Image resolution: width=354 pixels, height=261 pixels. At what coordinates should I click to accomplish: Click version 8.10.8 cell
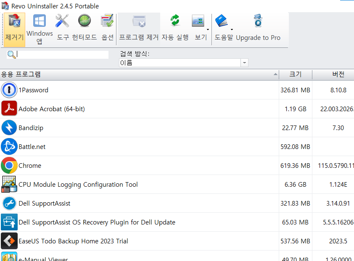338,90
